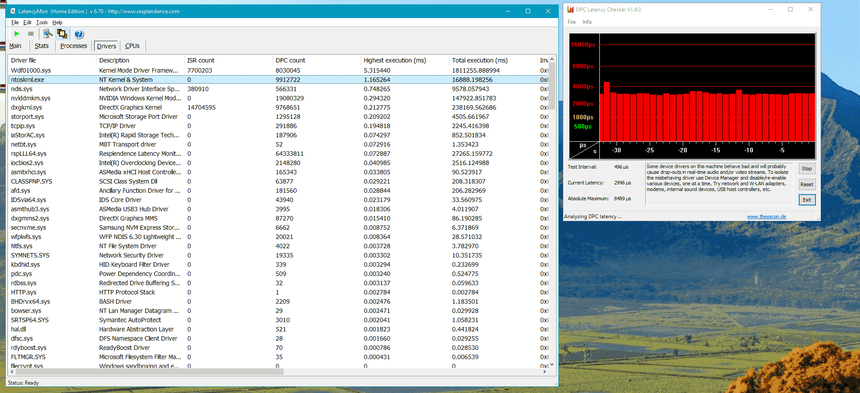Open the options icon in LatencyMon toolbar

(x=48, y=34)
